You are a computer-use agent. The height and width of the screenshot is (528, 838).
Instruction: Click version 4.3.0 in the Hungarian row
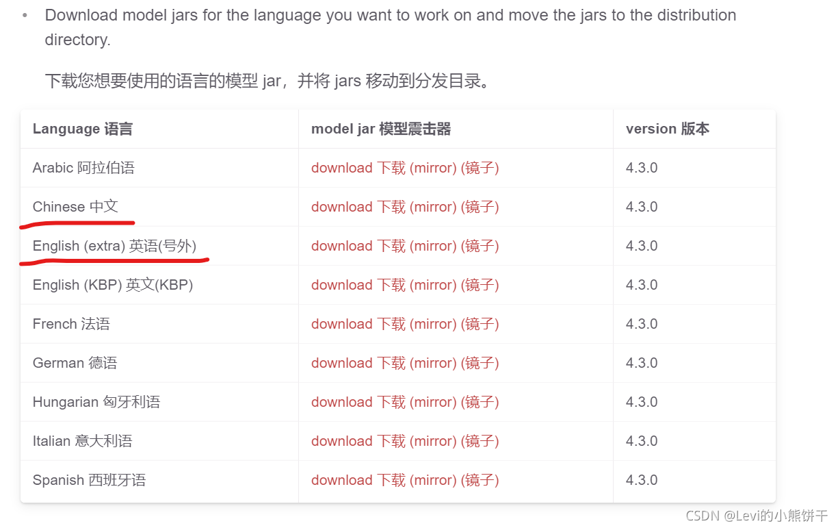click(x=642, y=402)
